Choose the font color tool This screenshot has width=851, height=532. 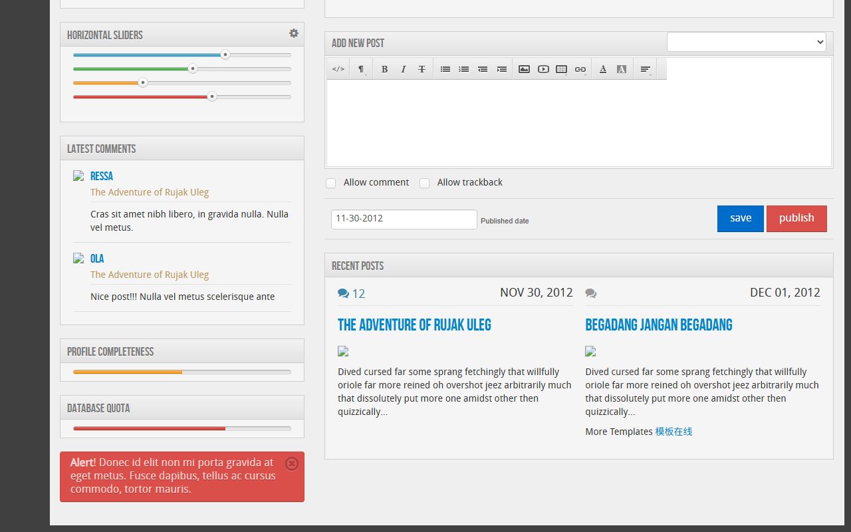point(603,69)
